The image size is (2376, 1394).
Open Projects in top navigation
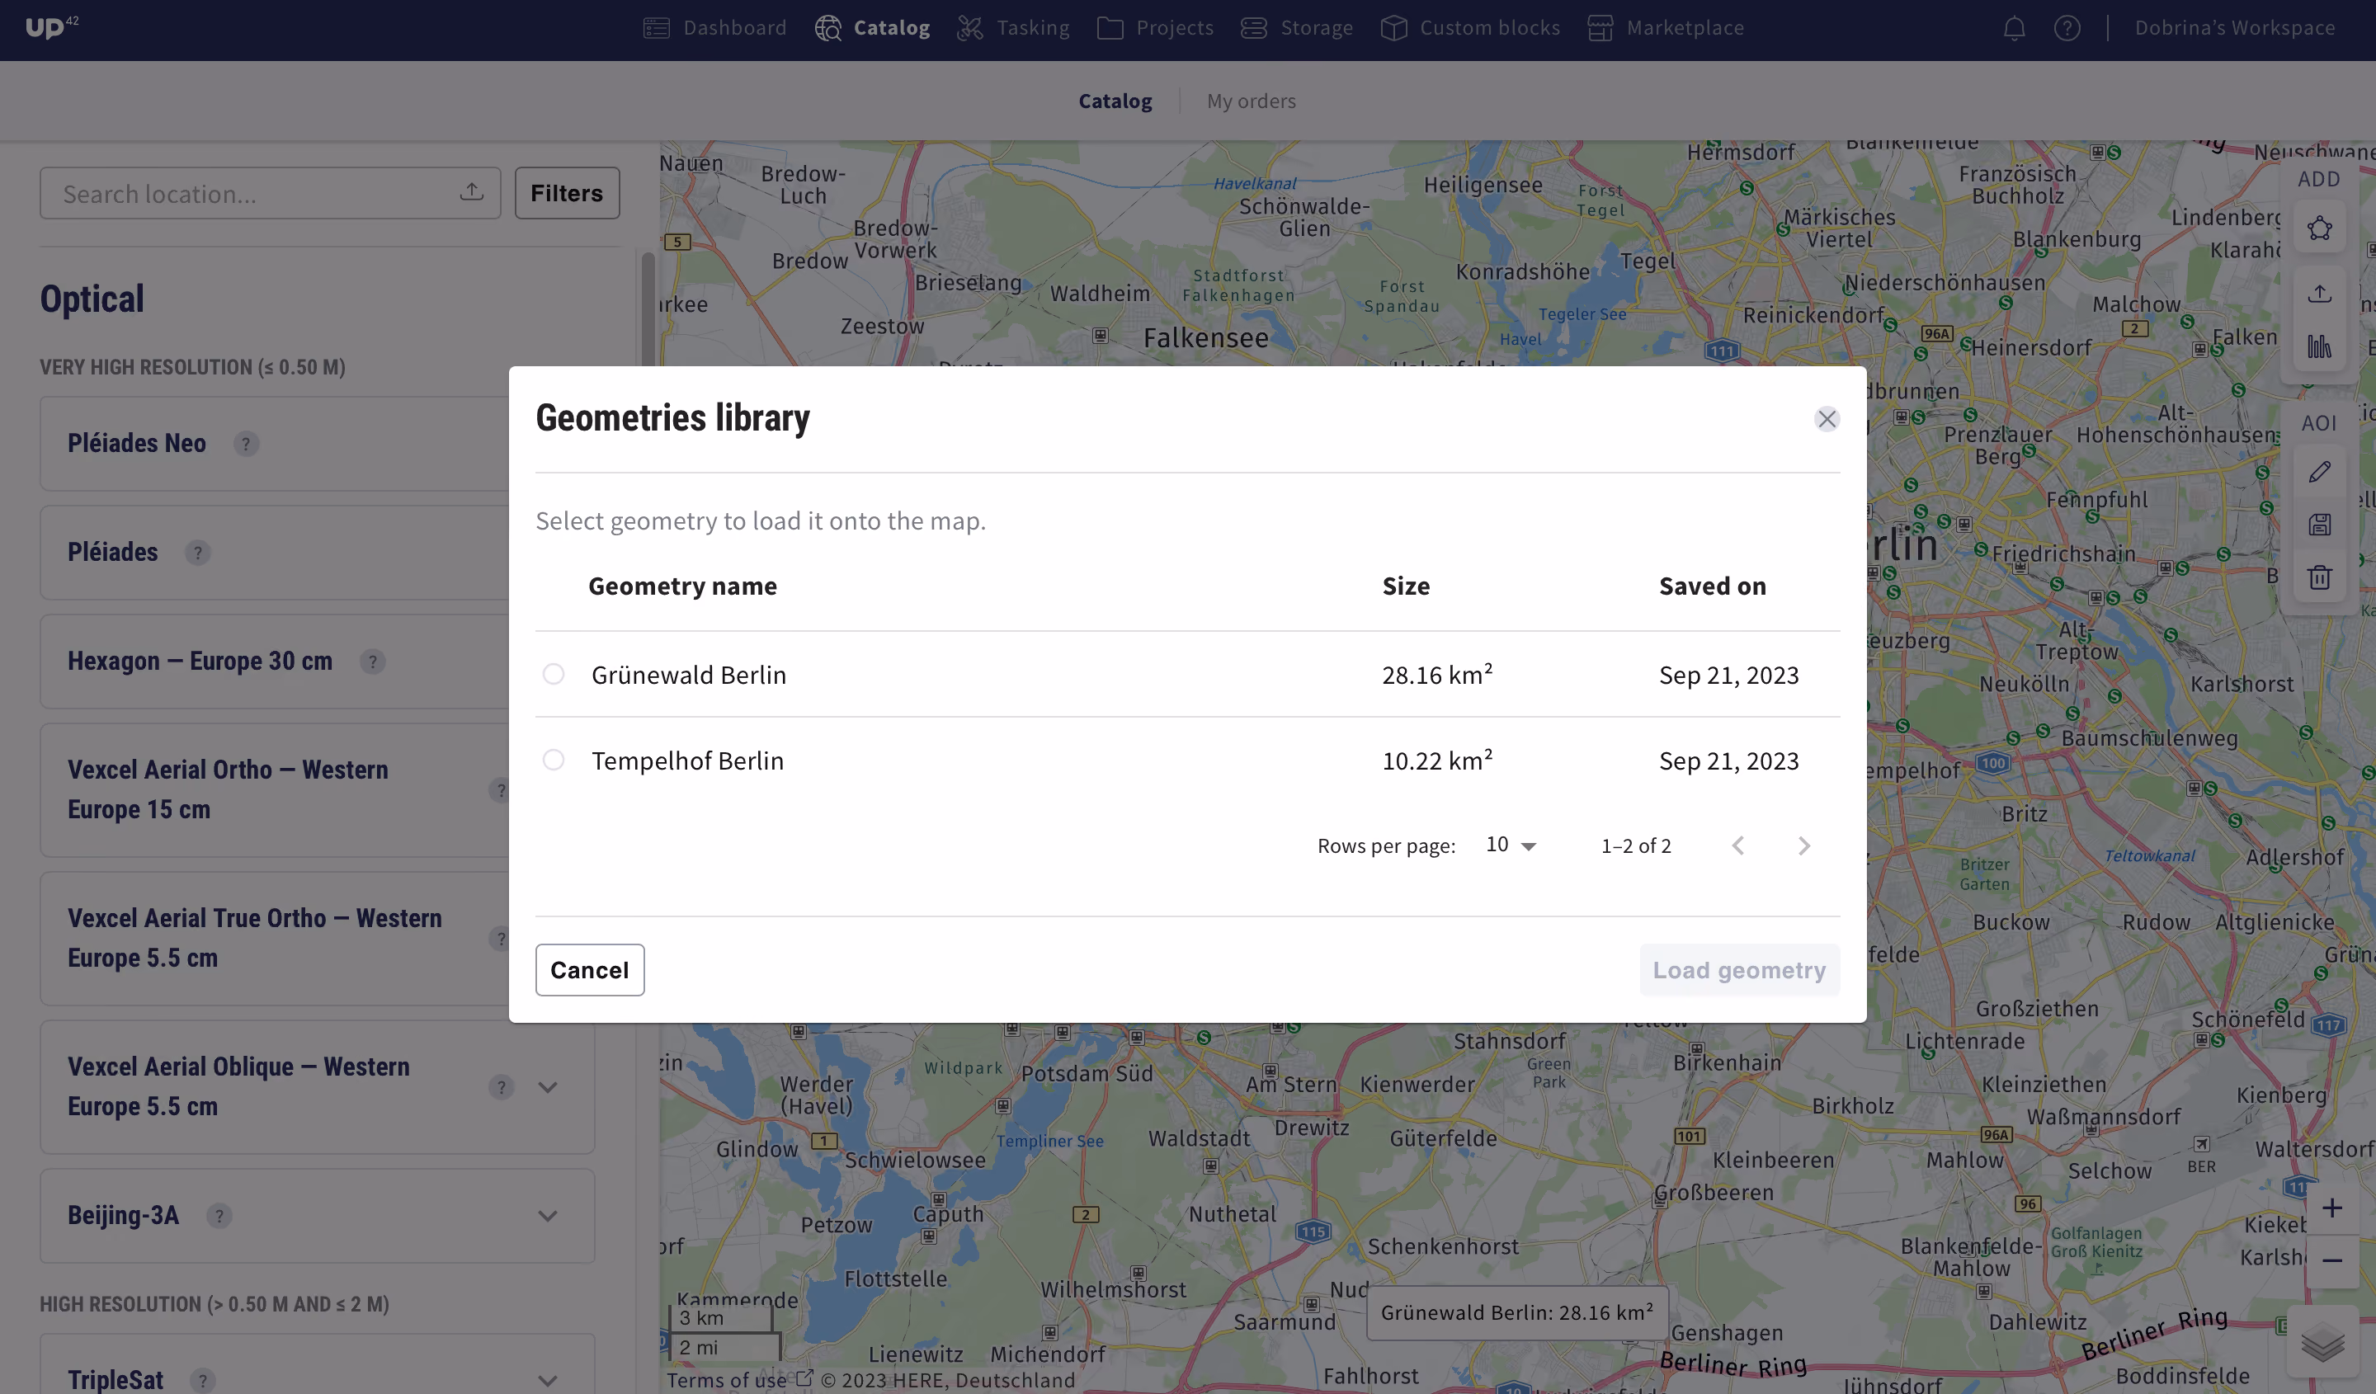click(x=1155, y=28)
